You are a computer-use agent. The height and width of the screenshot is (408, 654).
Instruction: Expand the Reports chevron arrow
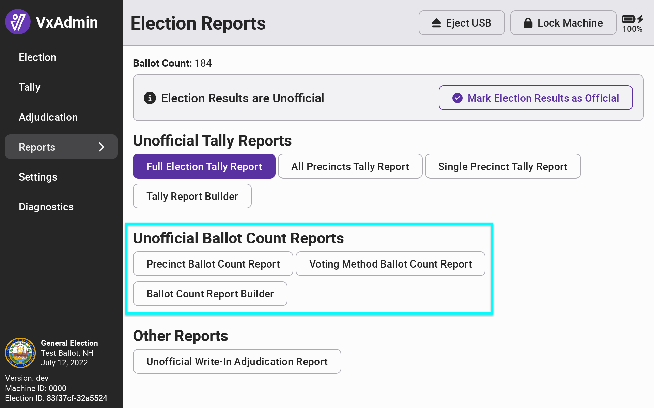point(101,147)
